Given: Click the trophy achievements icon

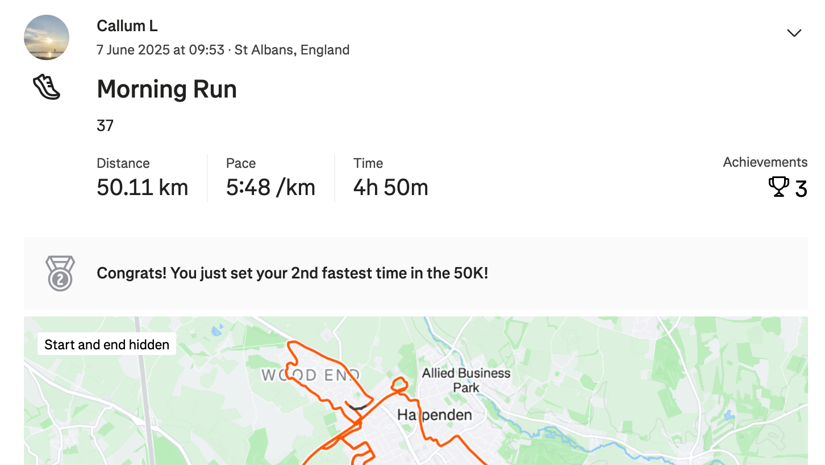Looking at the screenshot, I should pos(778,187).
